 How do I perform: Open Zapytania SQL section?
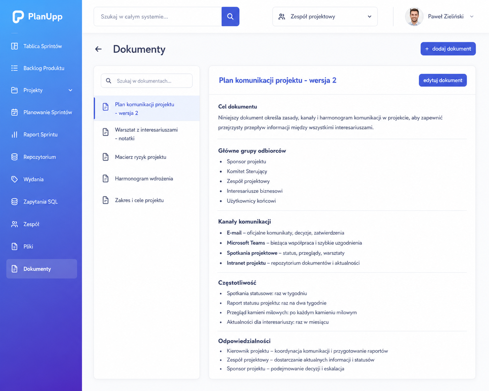42,201
